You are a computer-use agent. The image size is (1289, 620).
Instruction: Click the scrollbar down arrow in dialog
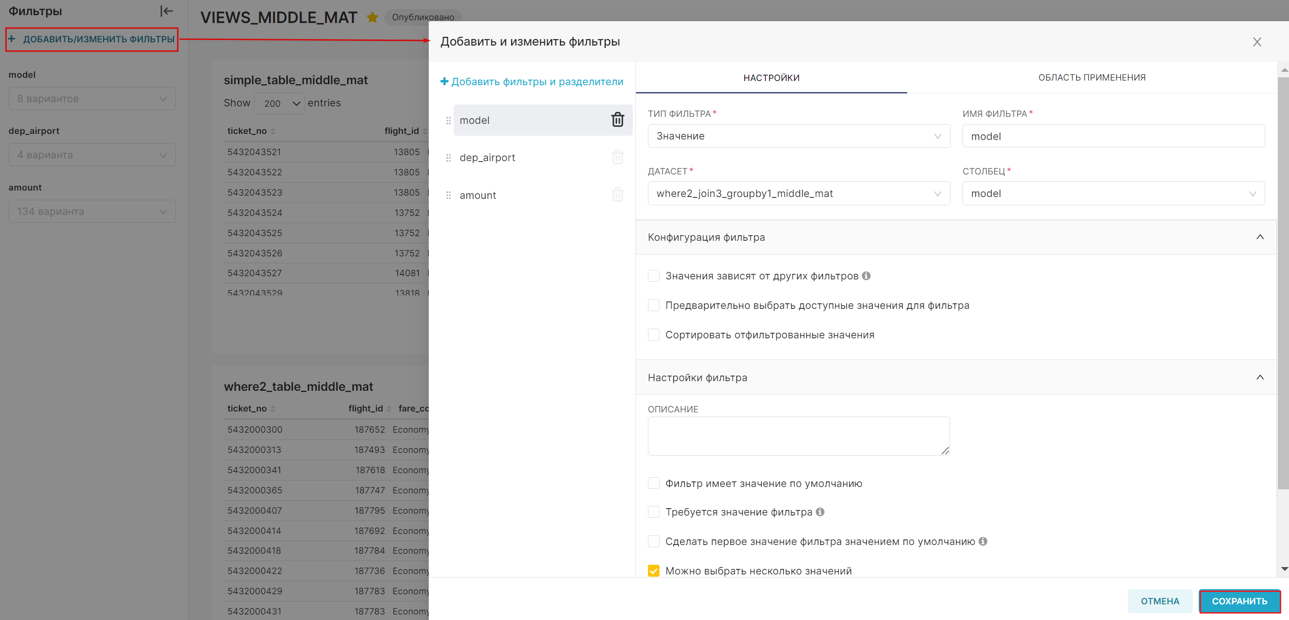[x=1283, y=569]
